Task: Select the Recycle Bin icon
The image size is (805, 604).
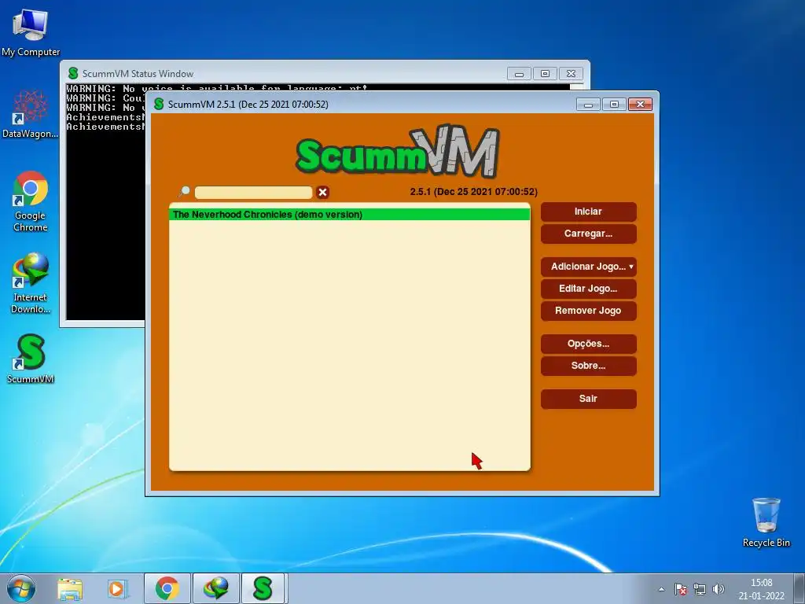Action: click(766, 522)
